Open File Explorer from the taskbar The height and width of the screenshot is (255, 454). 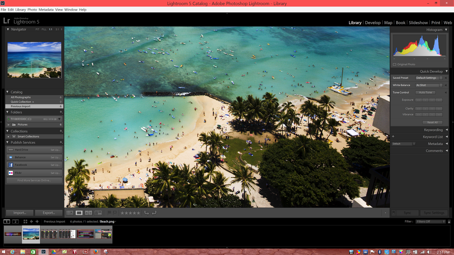[23, 252]
